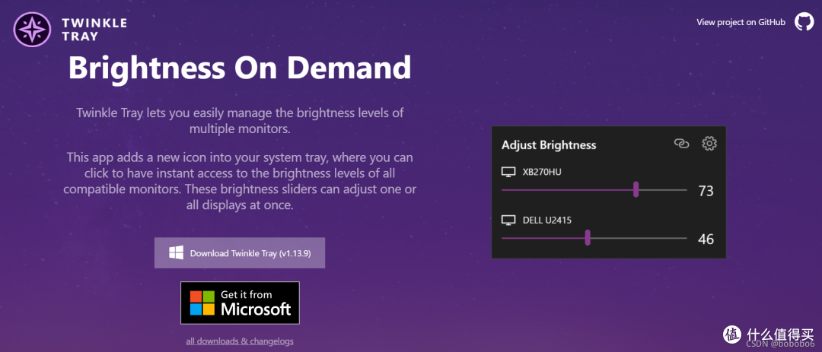Click the Microsoft four-color logo
This screenshot has height=352, width=822.
click(x=202, y=303)
